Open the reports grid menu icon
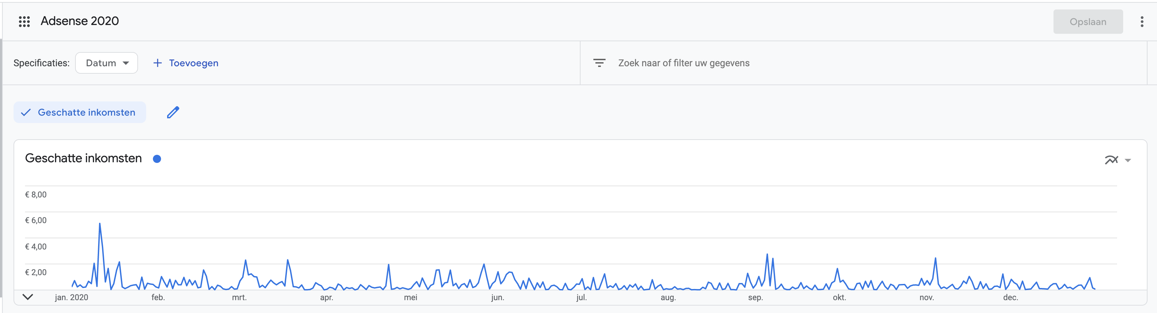Screen dimensions: 1157x313 [x=24, y=22]
